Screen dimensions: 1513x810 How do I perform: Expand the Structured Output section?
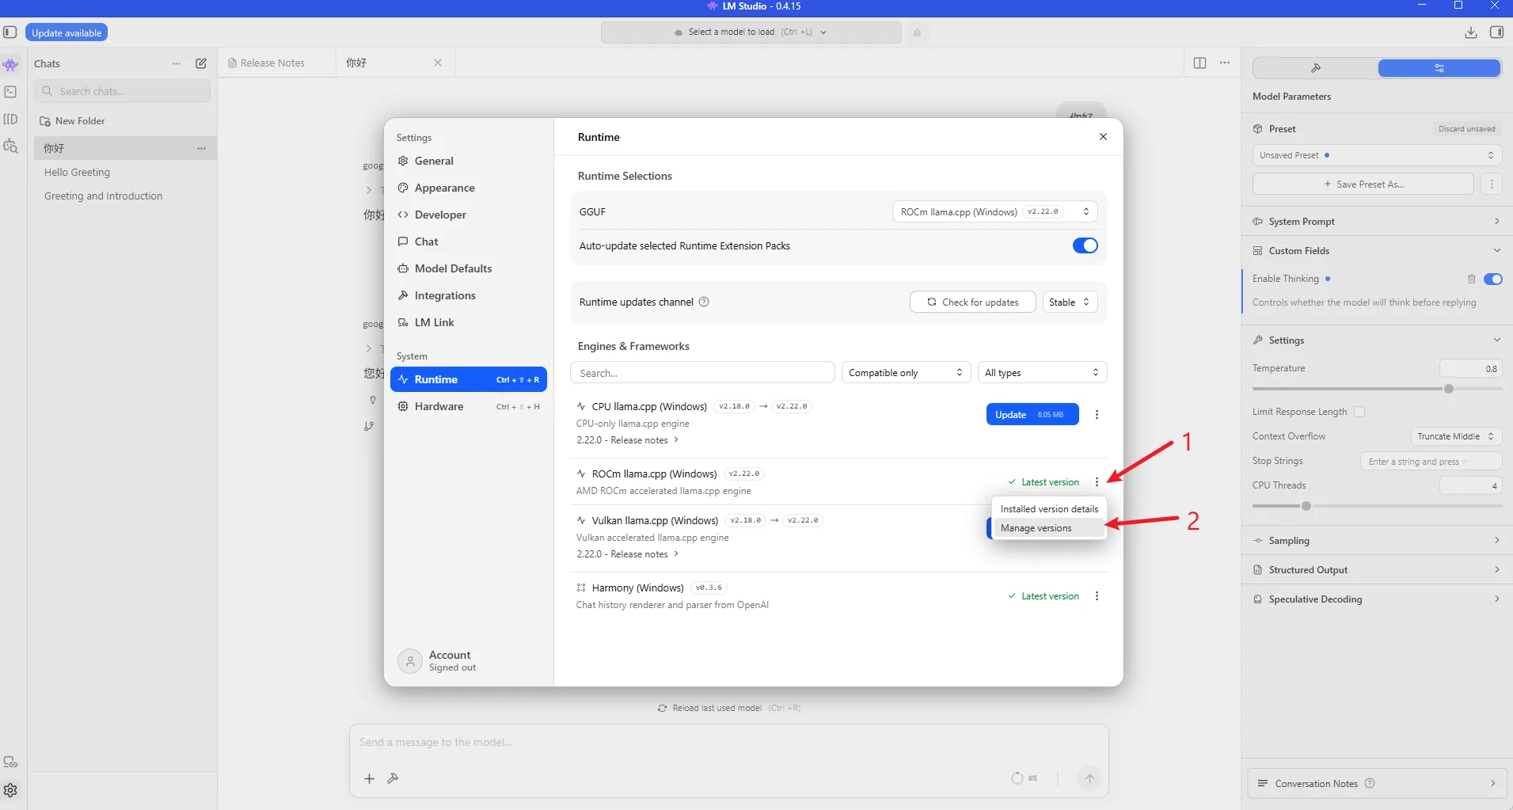[1377, 570]
